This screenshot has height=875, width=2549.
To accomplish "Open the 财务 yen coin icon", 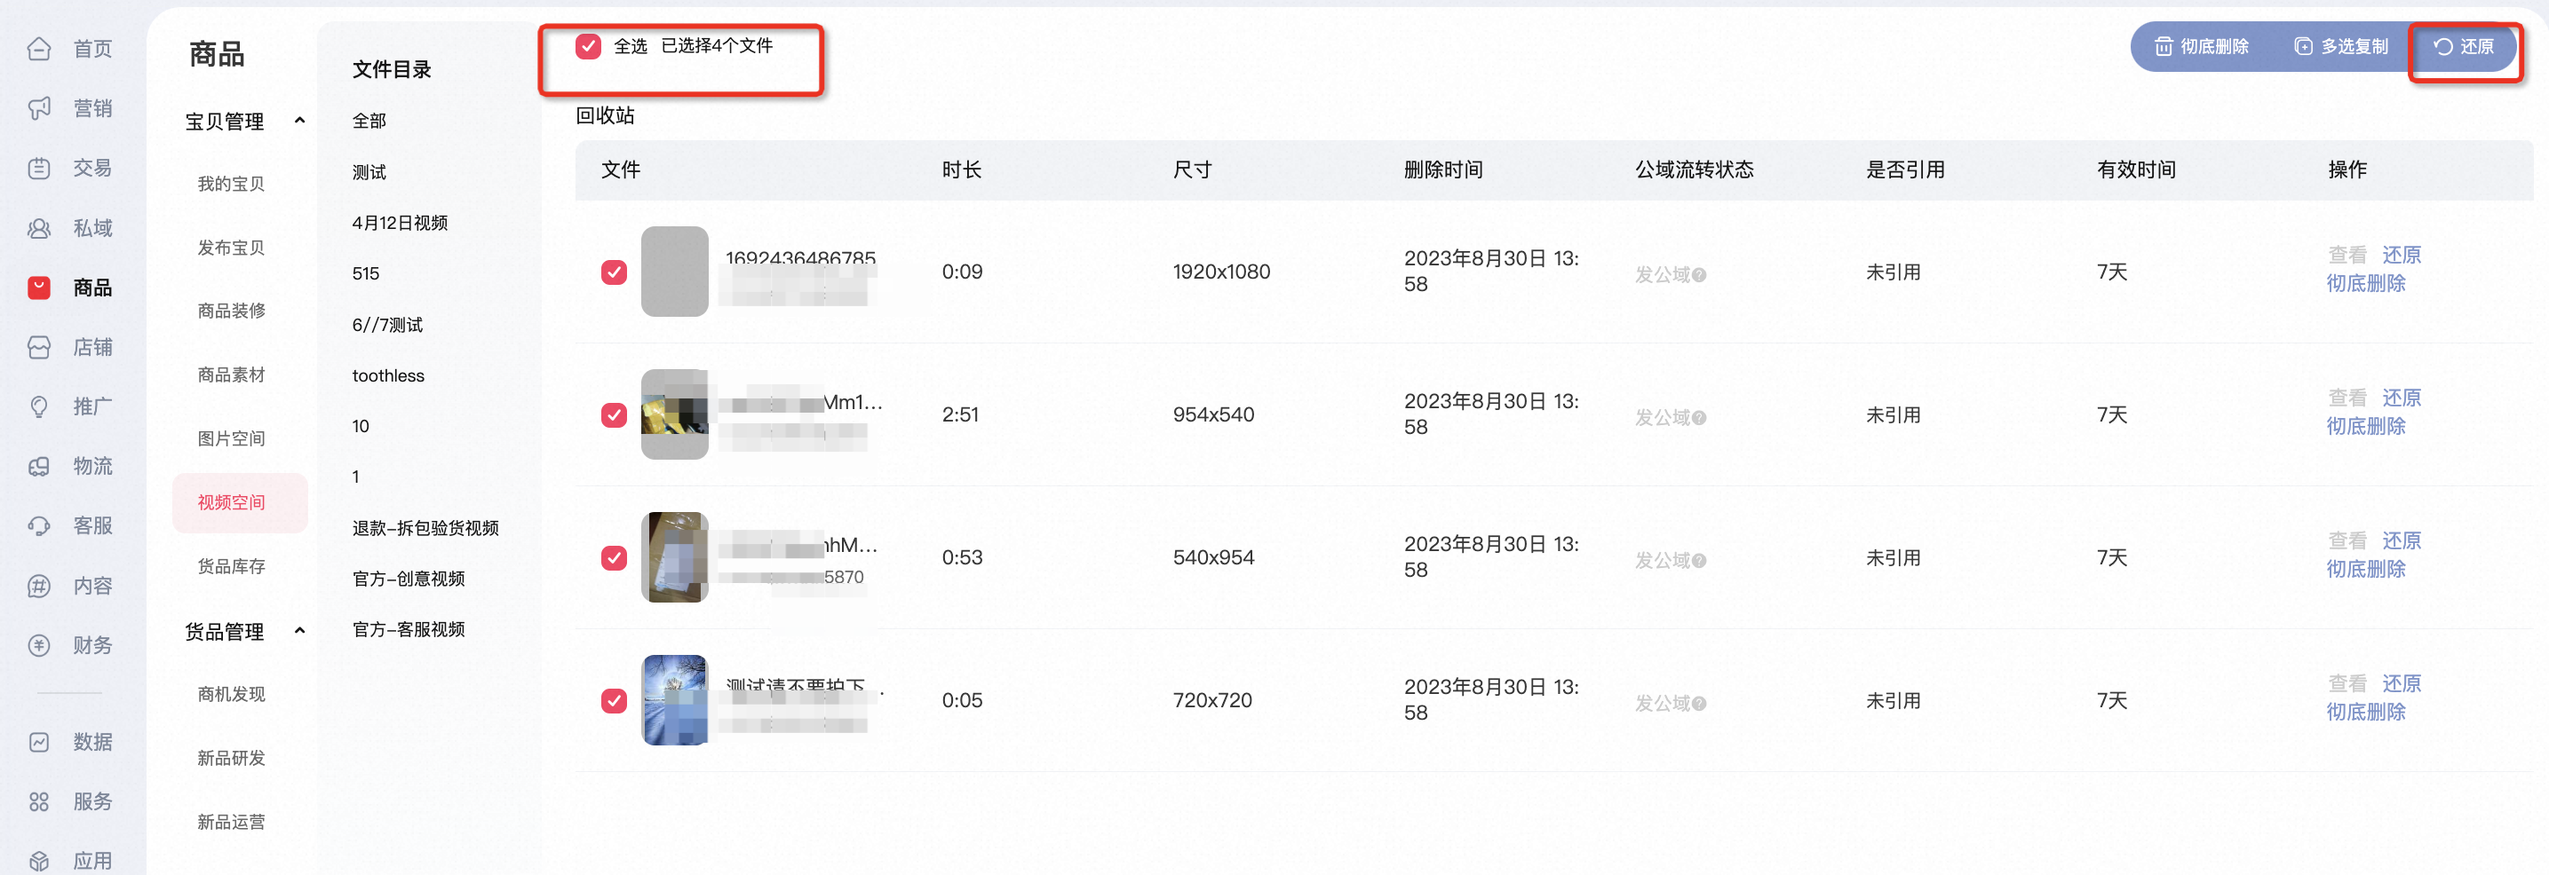I will (x=38, y=646).
